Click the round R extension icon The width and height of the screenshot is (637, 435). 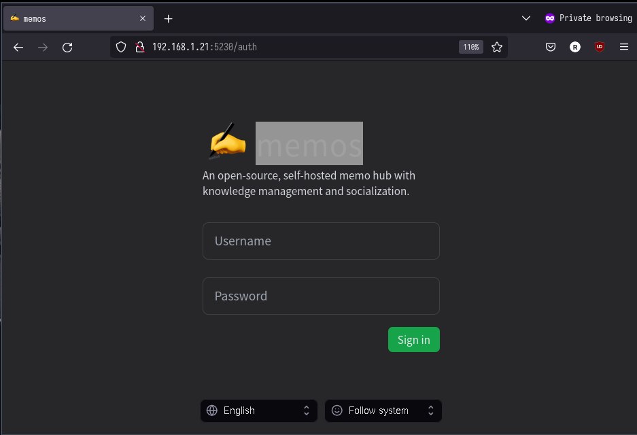click(x=575, y=47)
